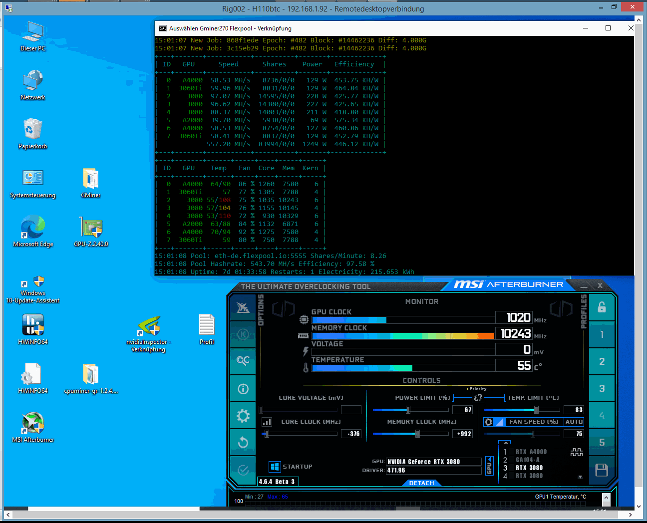
Task: Click the Memory Clock slider handle in Controls
Action: coord(417,434)
